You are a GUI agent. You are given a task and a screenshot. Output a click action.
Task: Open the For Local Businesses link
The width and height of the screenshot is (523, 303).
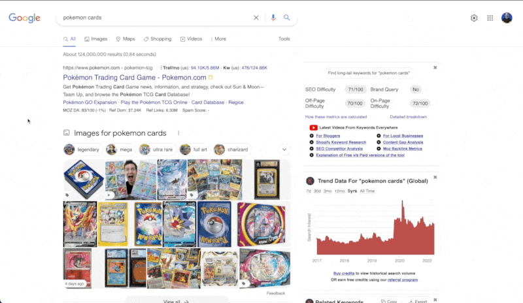(x=403, y=136)
